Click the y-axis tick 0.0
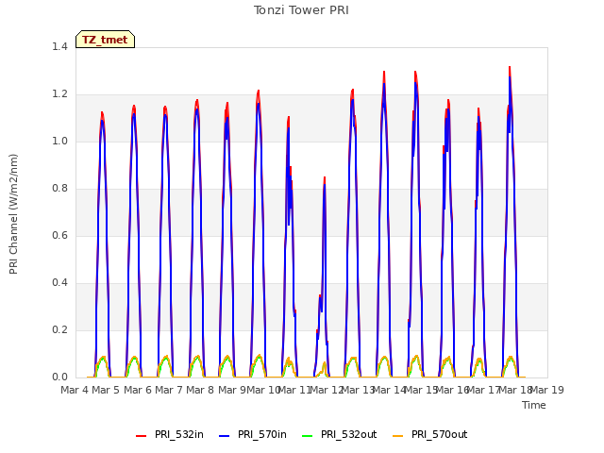Screen dimensions: 604x453 tap(59, 377)
